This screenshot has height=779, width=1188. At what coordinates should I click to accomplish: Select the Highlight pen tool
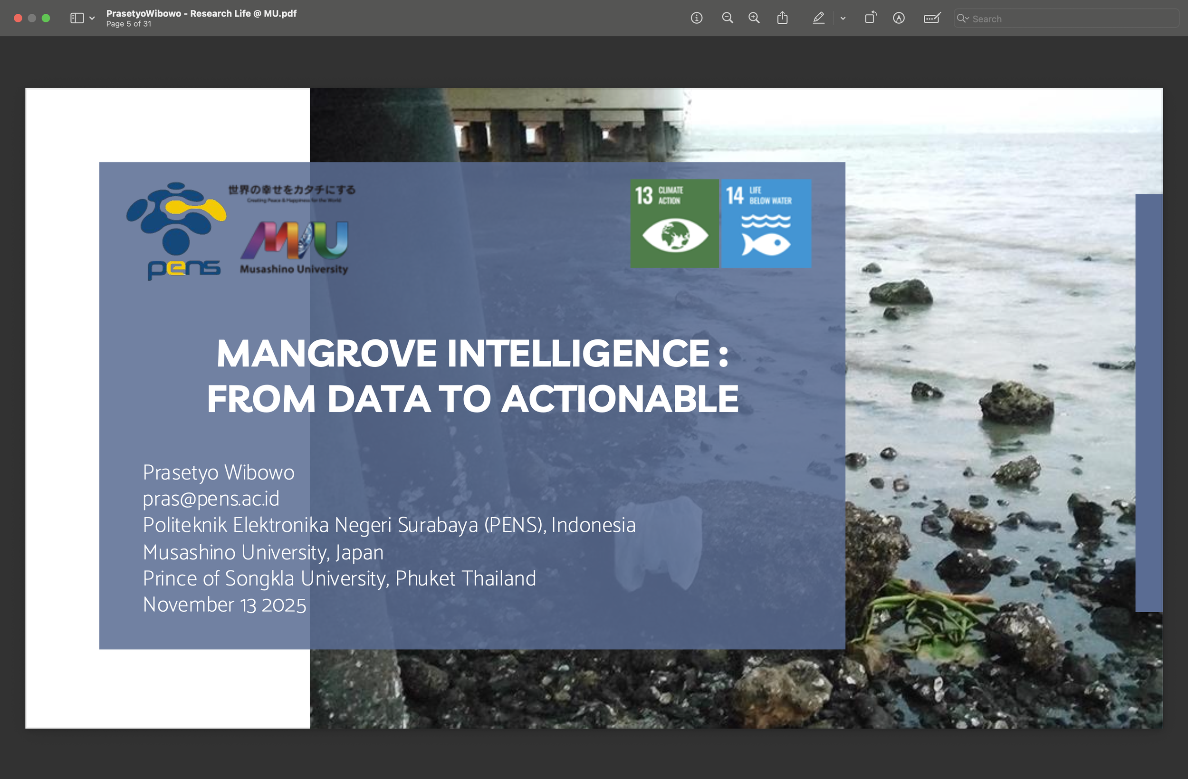818,19
